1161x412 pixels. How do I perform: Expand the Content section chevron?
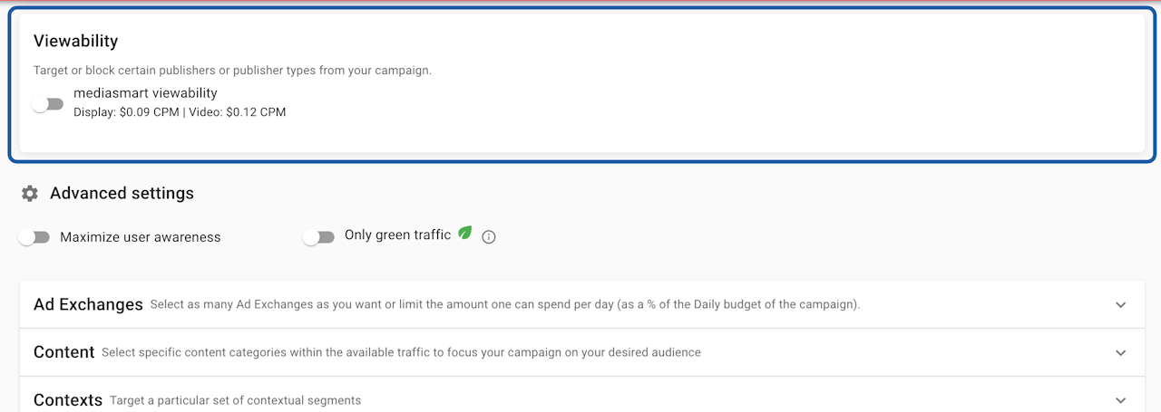coord(1121,353)
